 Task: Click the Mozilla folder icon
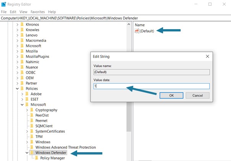(22, 51)
